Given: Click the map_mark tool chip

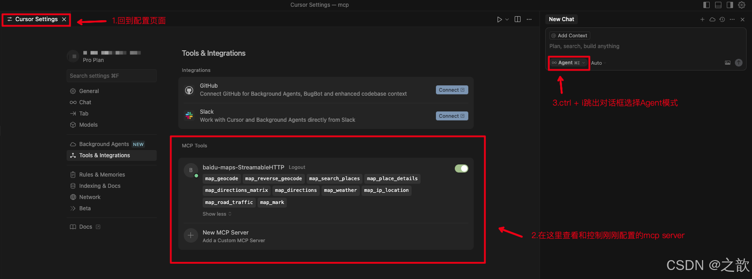Looking at the screenshot, I should pos(272,203).
